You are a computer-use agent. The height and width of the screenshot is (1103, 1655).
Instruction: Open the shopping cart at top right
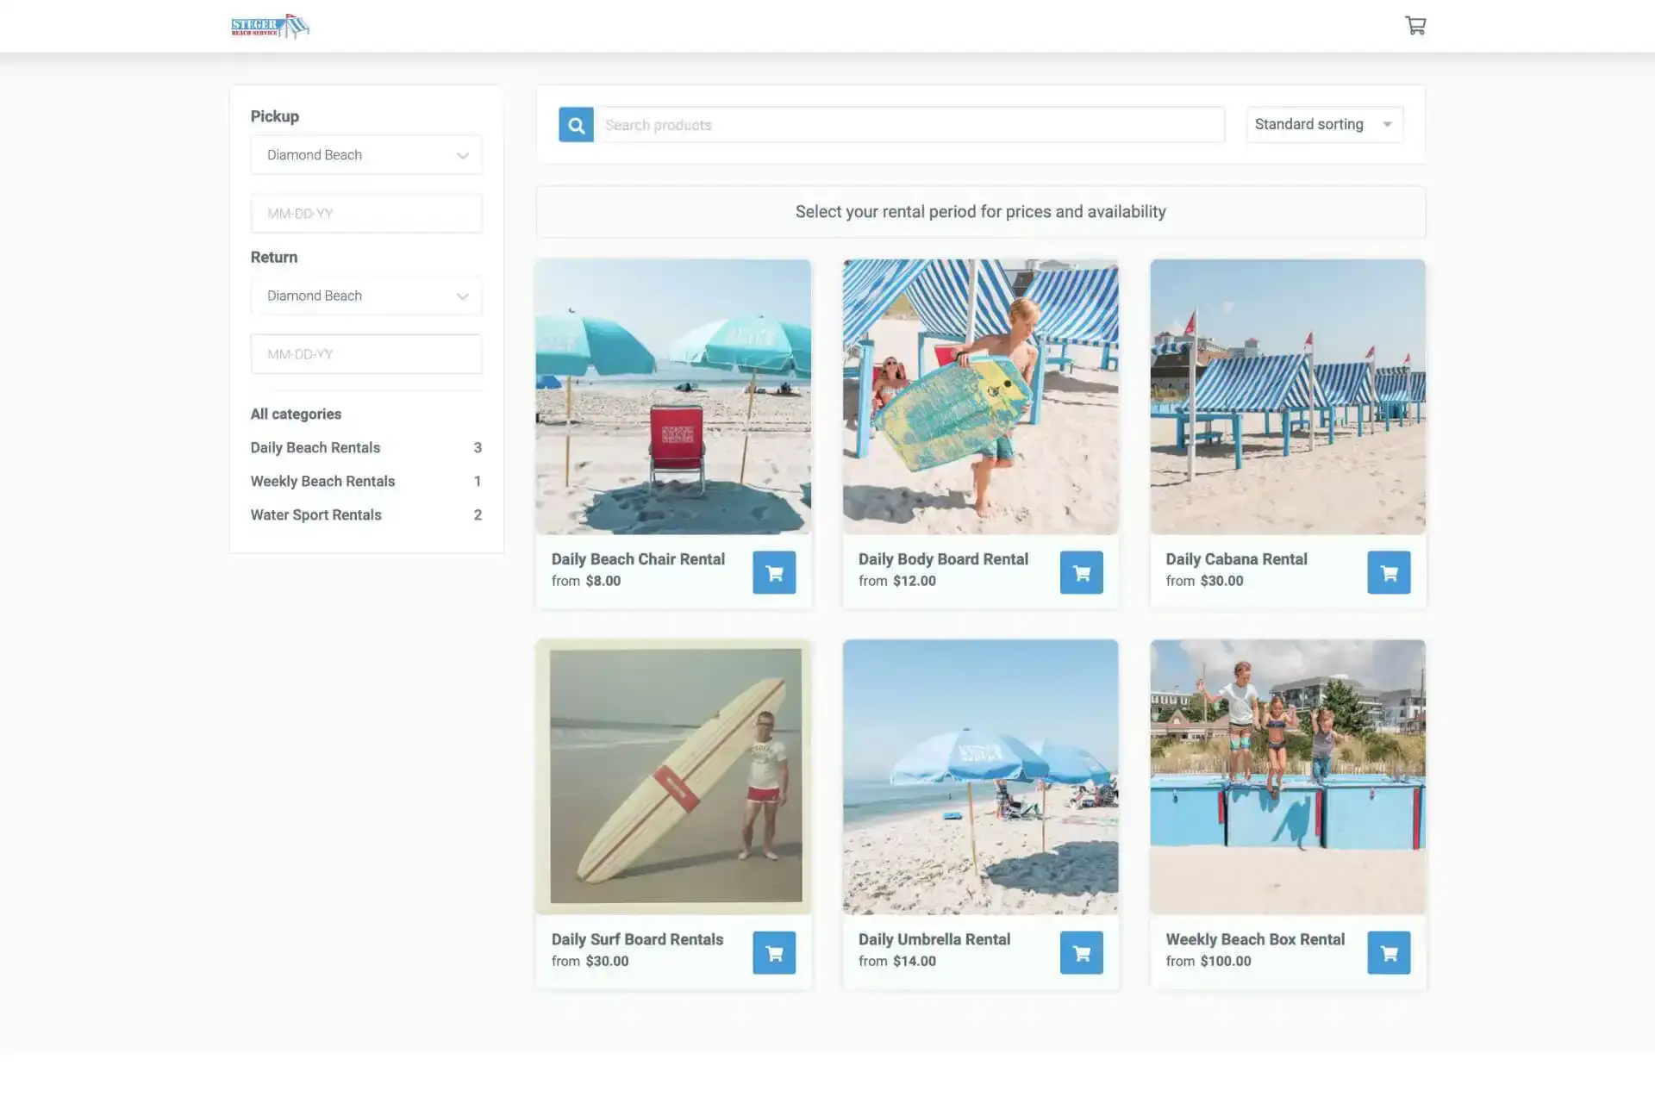[1415, 25]
